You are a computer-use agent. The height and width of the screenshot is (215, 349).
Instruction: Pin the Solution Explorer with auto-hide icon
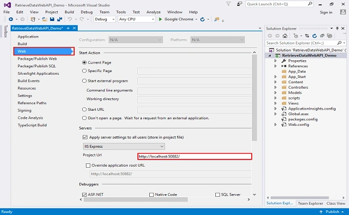point(337,28)
